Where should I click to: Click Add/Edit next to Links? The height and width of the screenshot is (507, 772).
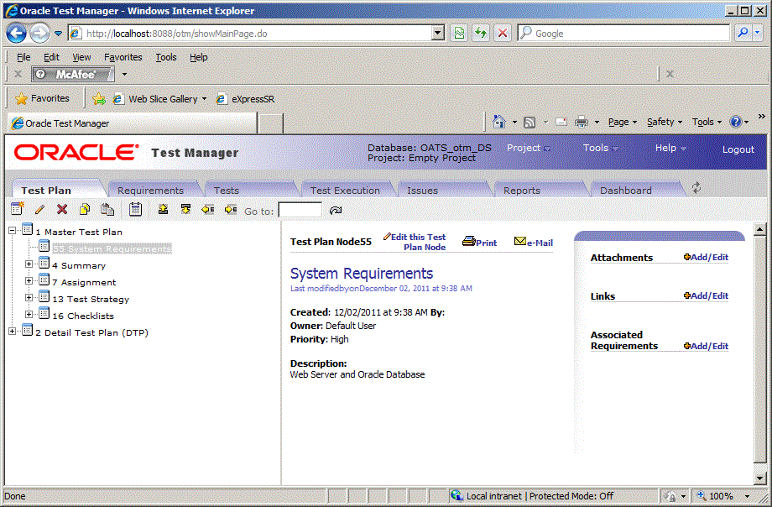pos(706,295)
